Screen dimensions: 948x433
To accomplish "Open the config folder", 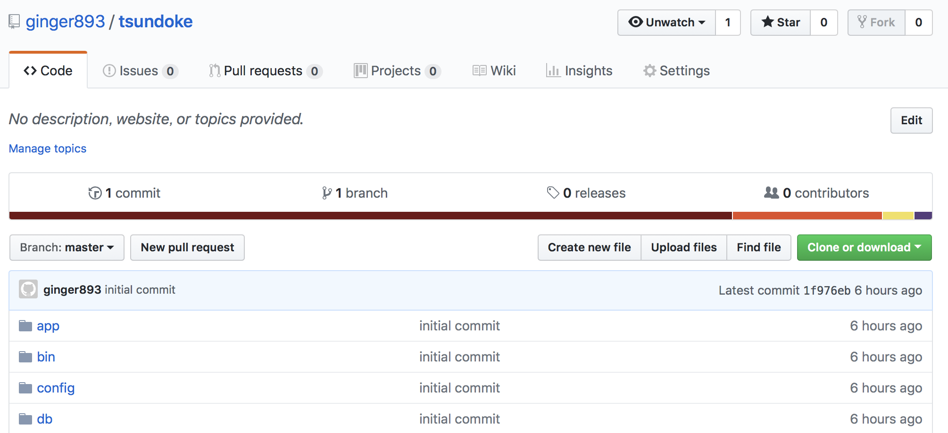I will [56, 388].
